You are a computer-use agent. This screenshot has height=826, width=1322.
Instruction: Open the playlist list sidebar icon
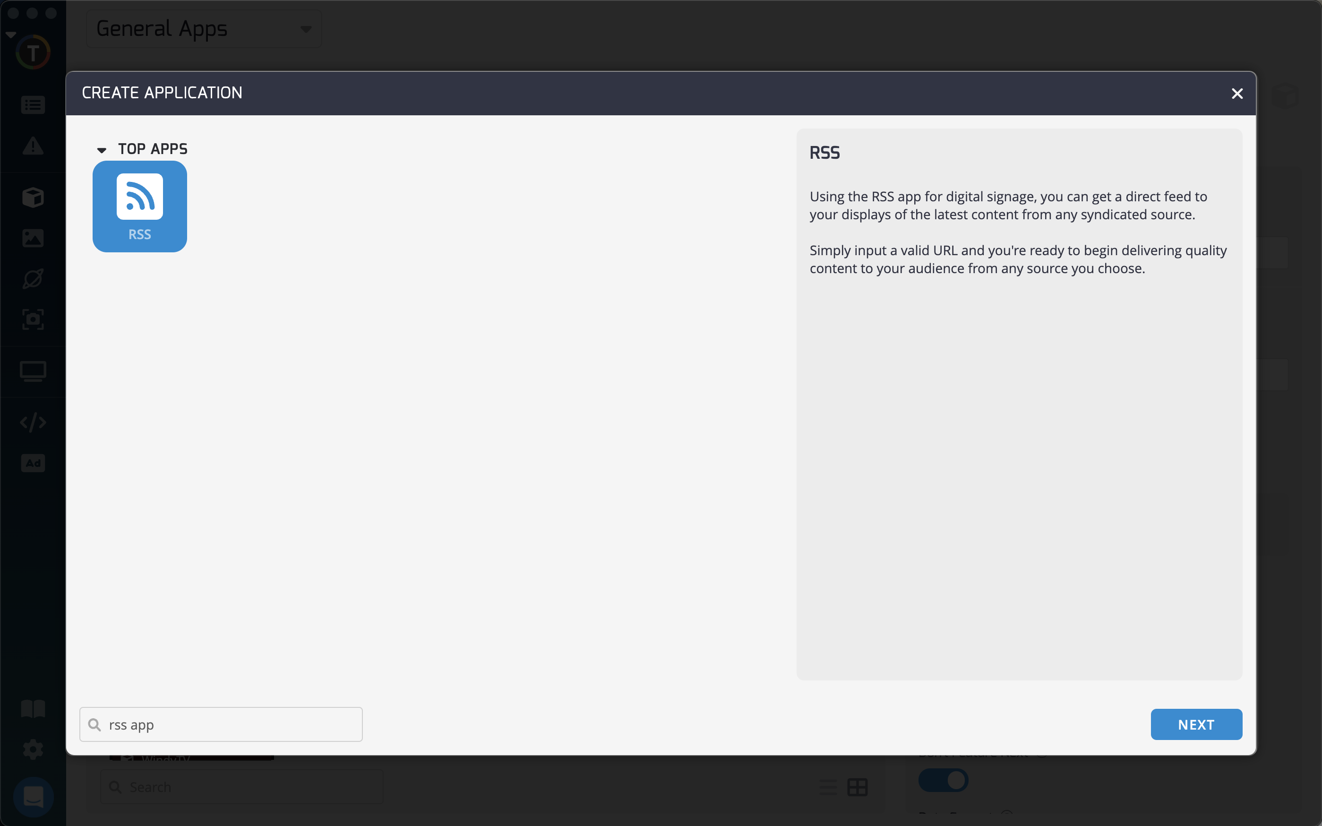point(33,105)
